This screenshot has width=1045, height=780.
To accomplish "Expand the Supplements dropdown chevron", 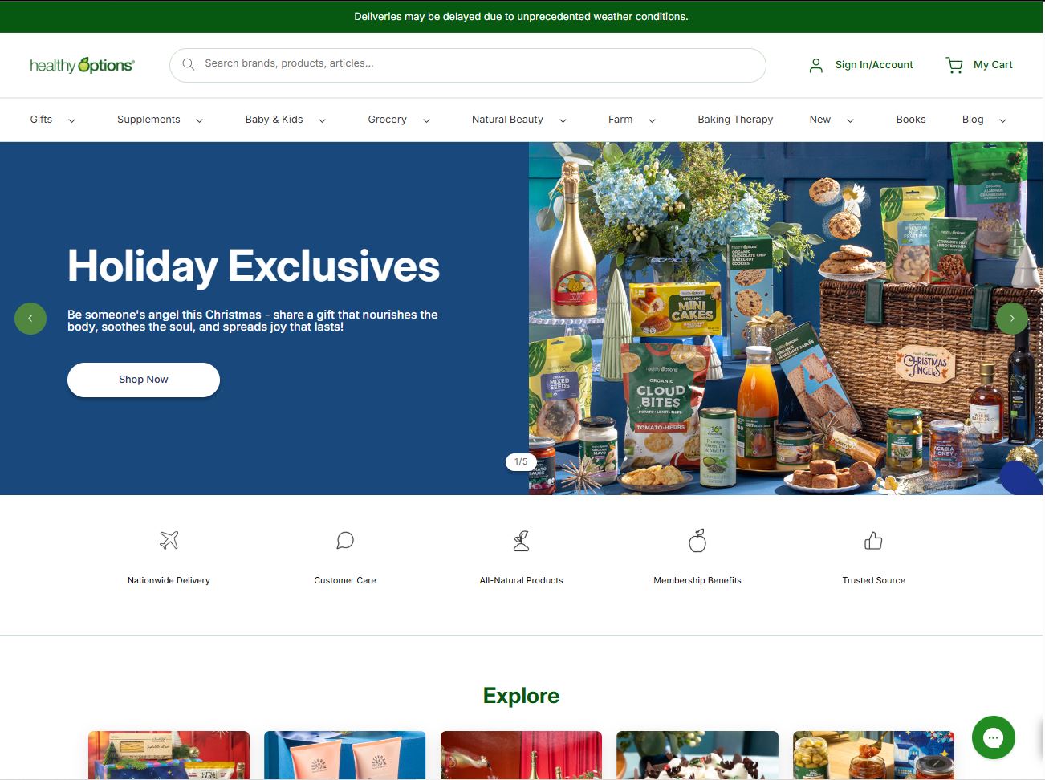I will point(199,120).
